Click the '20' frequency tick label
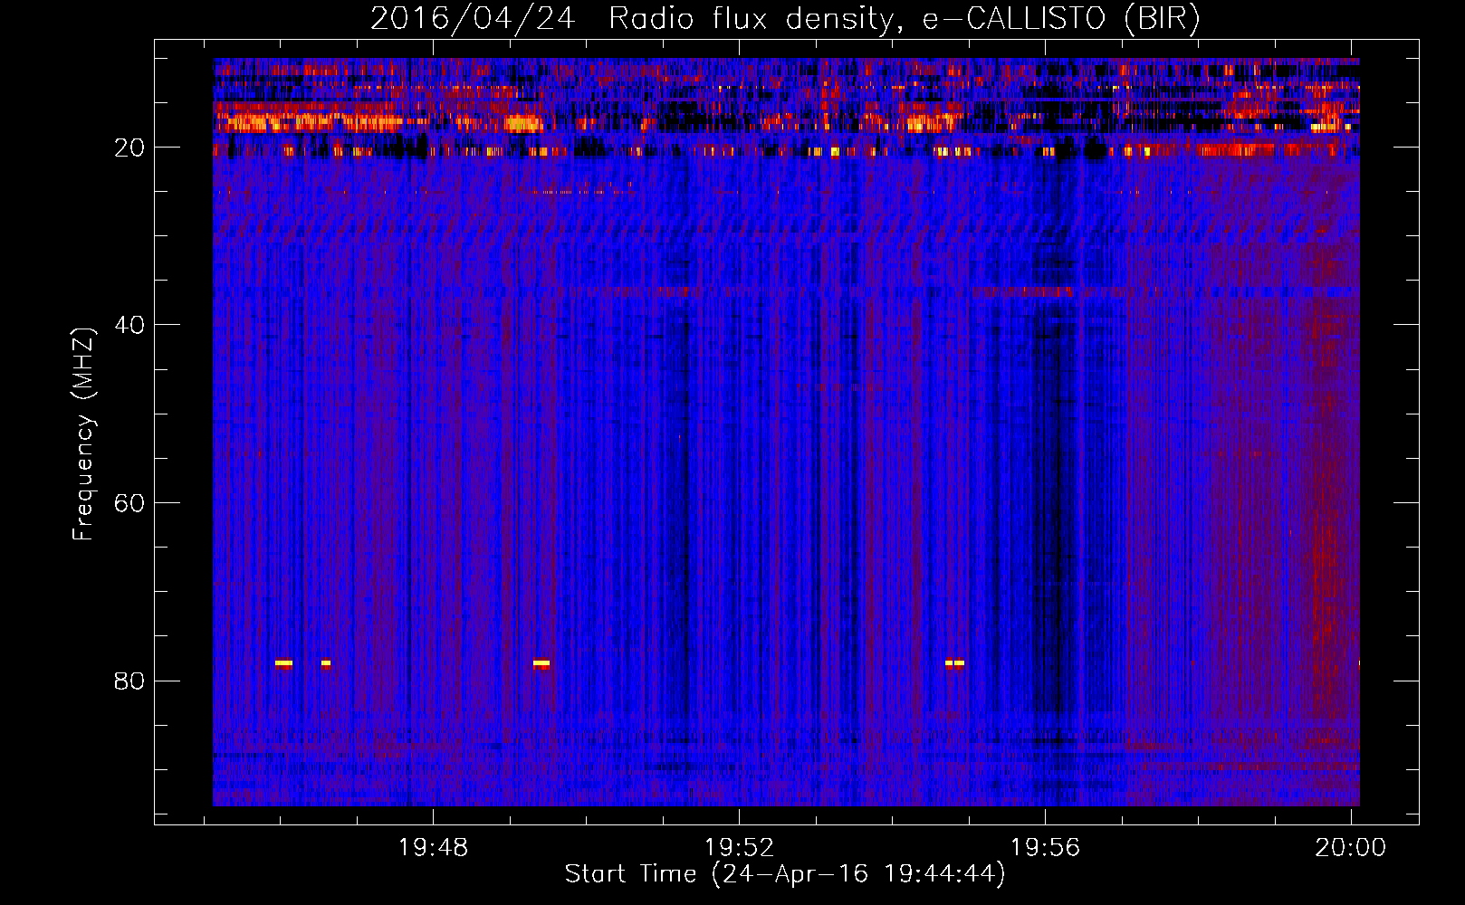1465x905 pixels. point(129,148)
